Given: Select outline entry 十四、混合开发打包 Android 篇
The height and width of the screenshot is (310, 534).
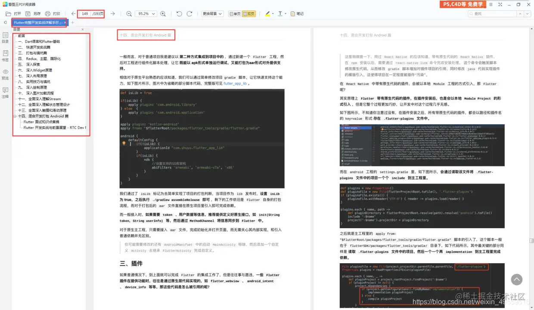Looking at the screenshot, I should tap(43, 116).
